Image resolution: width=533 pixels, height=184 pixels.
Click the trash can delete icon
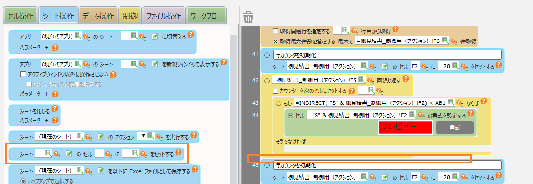pos(248,17)
